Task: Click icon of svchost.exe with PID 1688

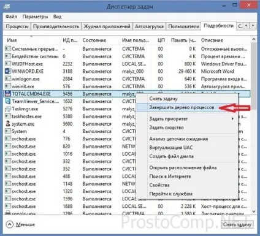Action: 8,206
